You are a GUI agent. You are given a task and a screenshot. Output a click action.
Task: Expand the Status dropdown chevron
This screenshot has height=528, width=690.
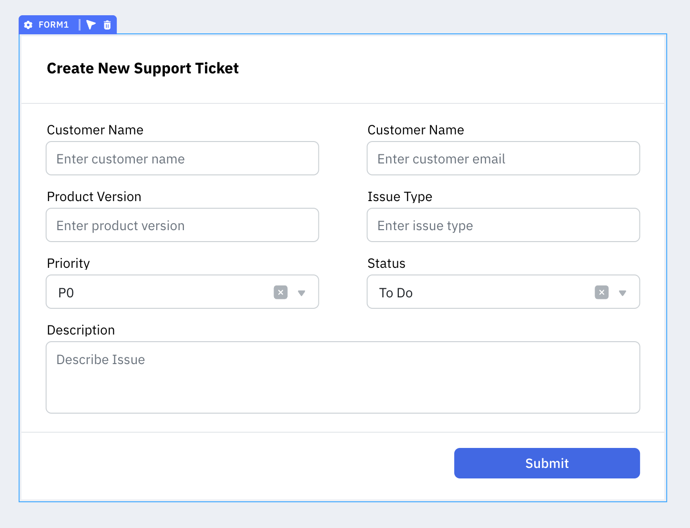(x=622, y=294)
